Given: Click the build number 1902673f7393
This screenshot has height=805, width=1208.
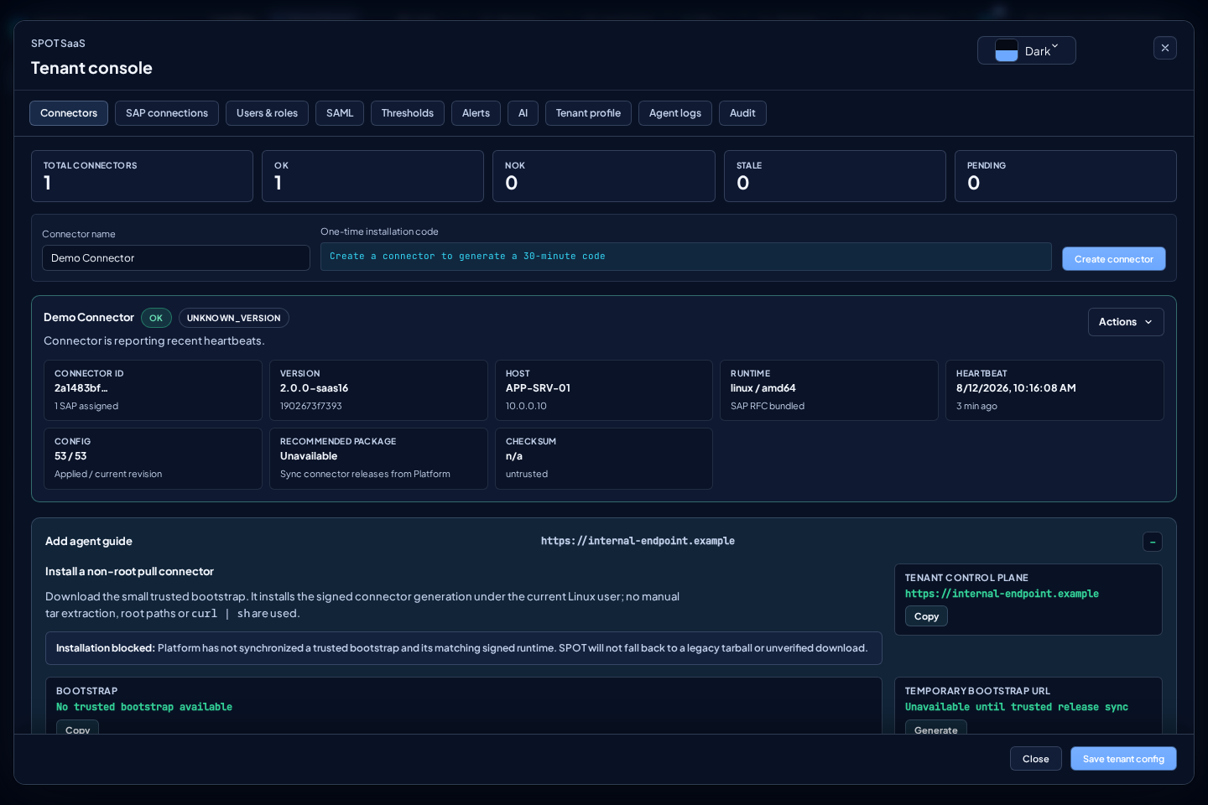Looking at the screenshot, I should coord(310,406).
